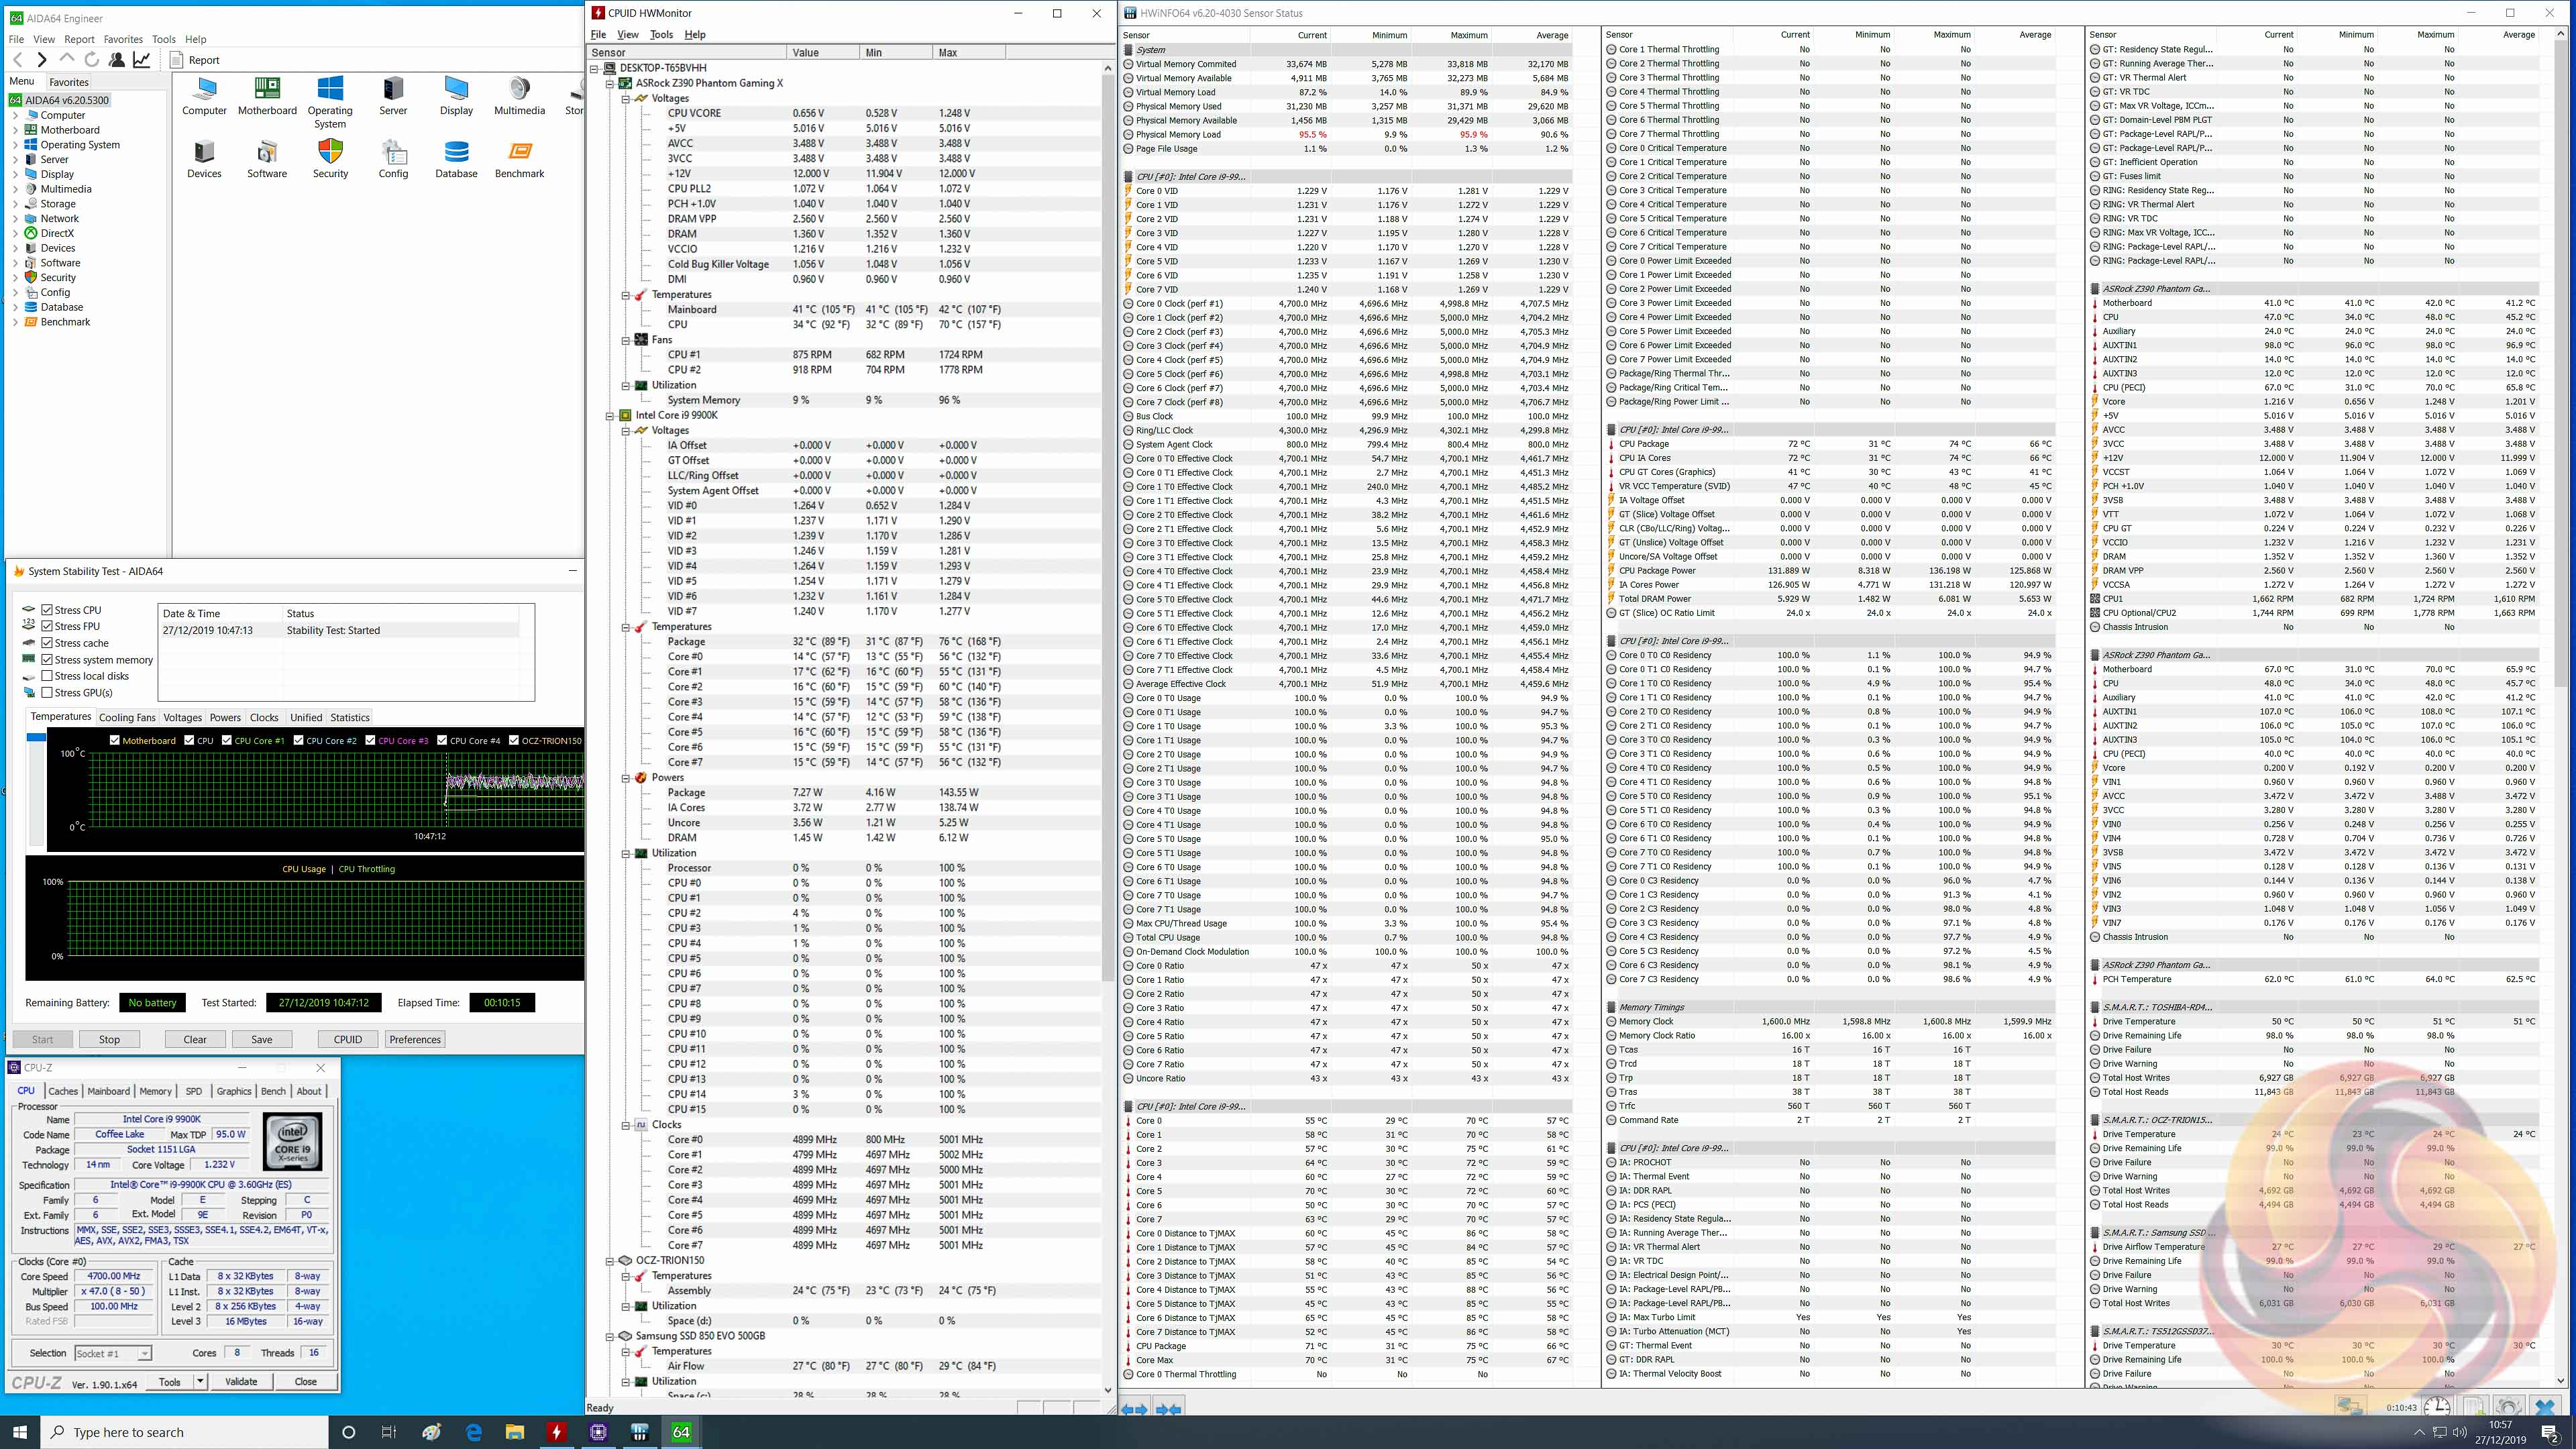Uncheck the Stress cache checkbox
Screen dimensions: 2576x1449
click(47, 643)
